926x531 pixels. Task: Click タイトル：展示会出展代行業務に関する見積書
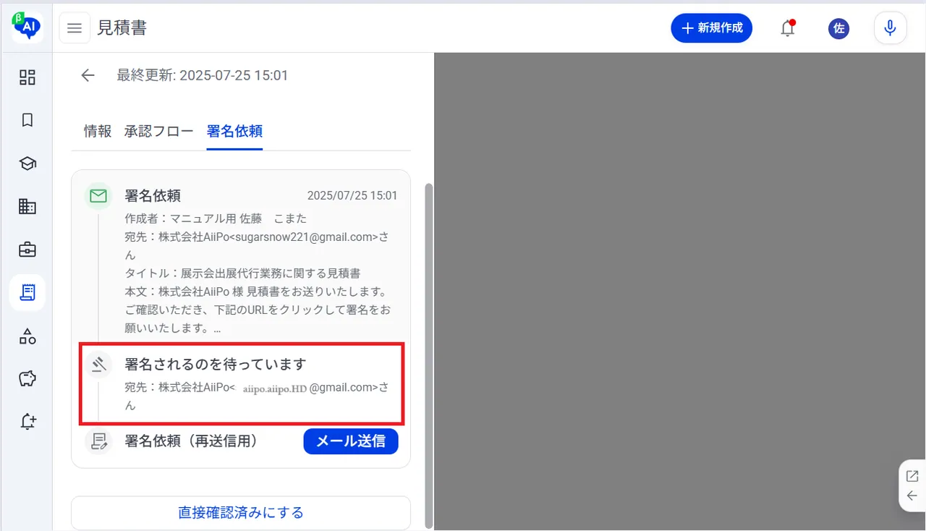(x=242, y=273)
